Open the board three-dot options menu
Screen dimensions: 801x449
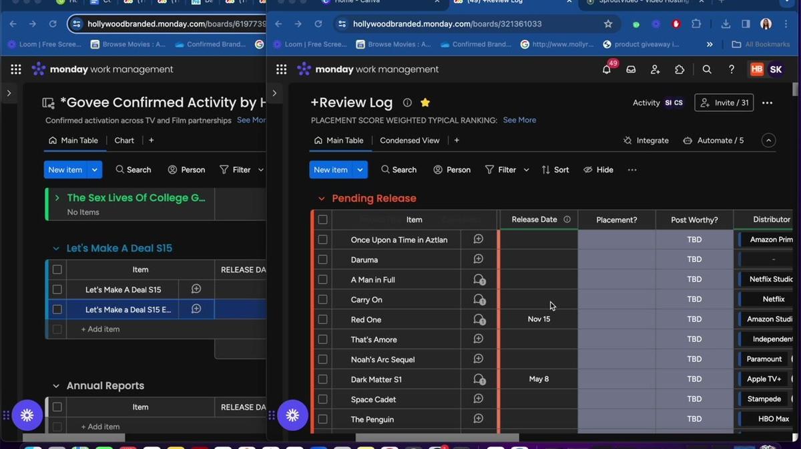(767, 103)
